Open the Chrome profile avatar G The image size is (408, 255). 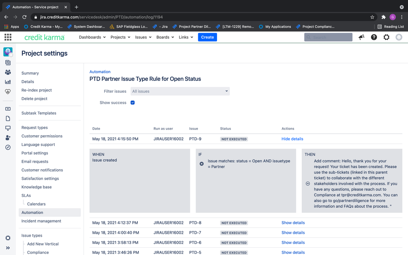(x=392, y=17)
